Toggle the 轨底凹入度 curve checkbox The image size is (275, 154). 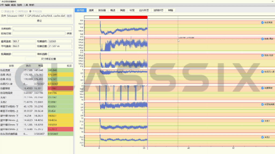262,72
